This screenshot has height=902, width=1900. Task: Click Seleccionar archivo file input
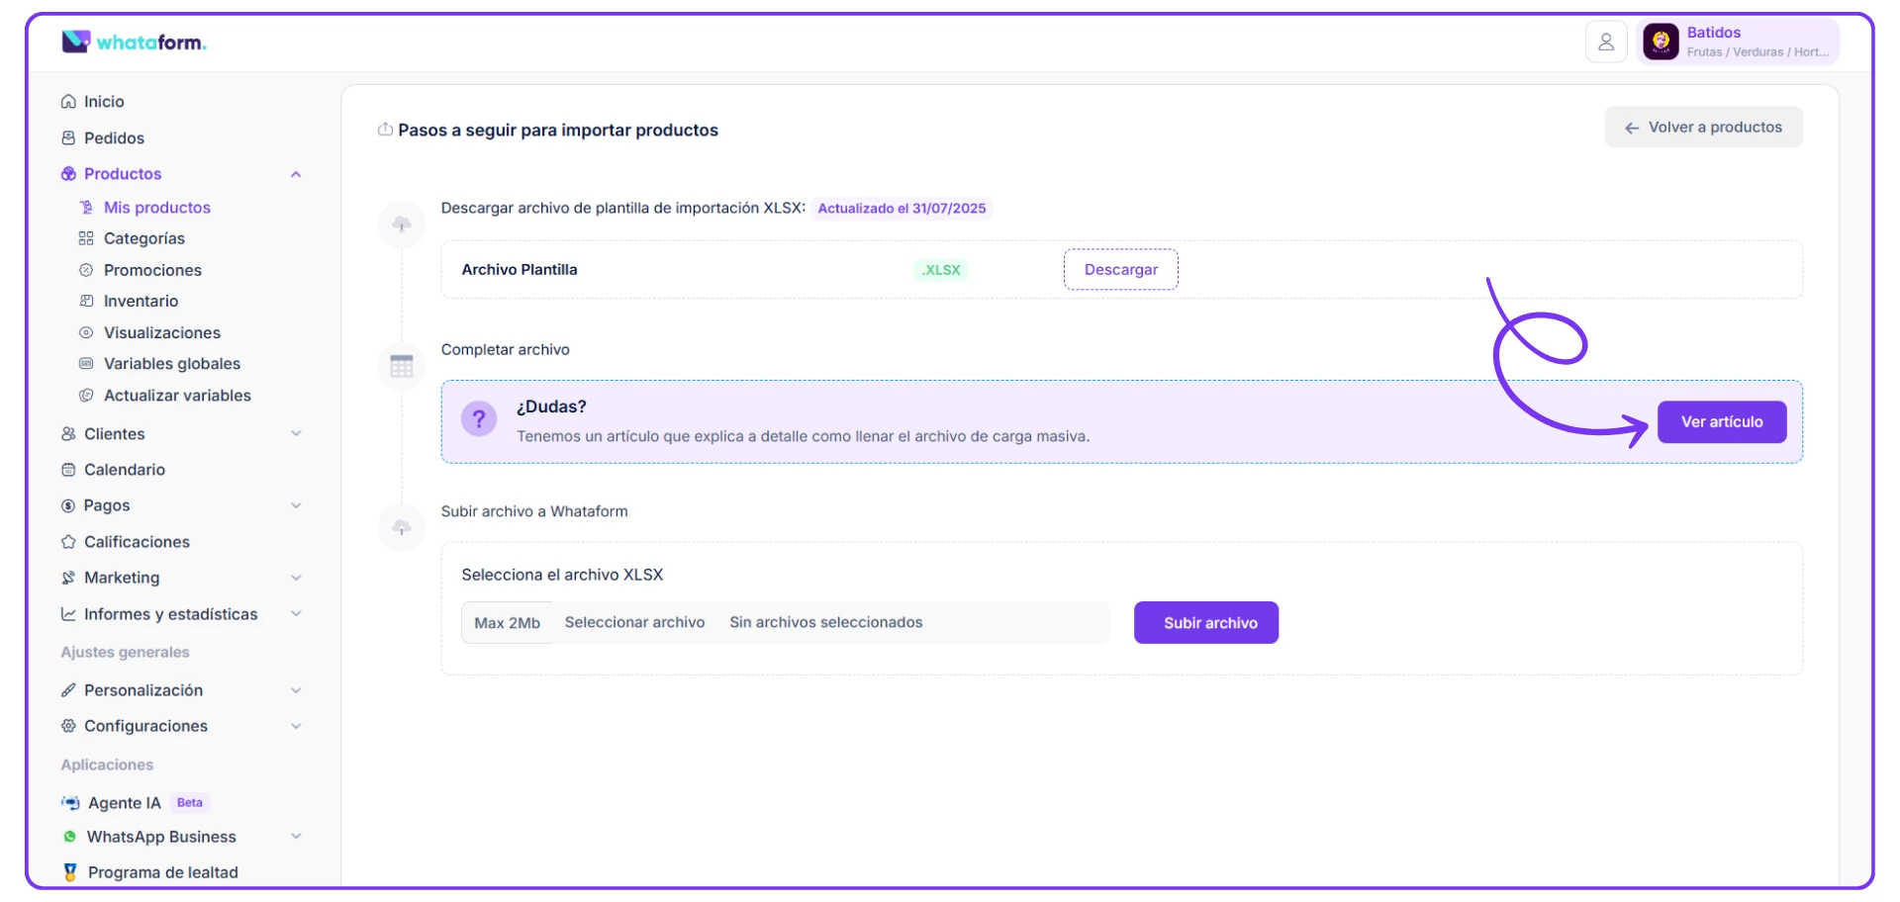point(634,623)
